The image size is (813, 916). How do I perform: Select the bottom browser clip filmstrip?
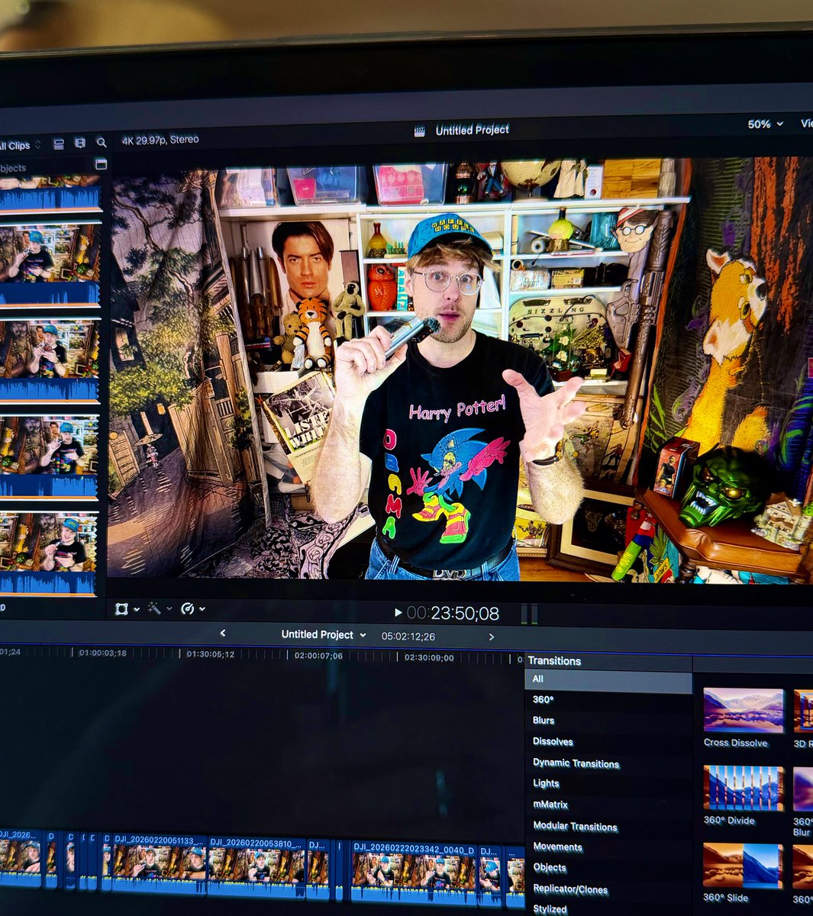coord(48,553)
